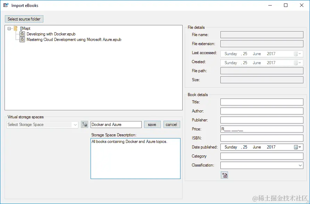Click the Author input field
The height and width of the screenshot is (204, 310).
262,111
